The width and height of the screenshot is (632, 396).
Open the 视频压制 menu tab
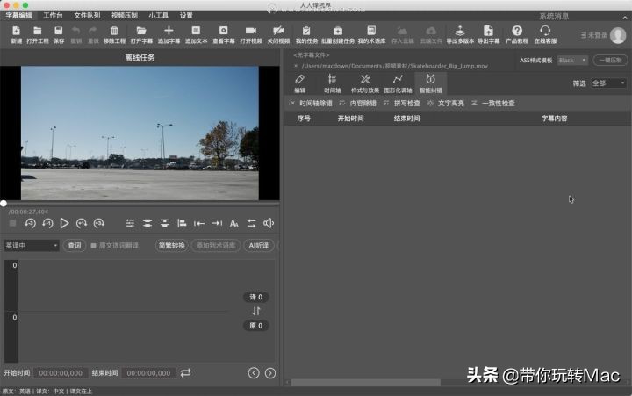(124, 15)
